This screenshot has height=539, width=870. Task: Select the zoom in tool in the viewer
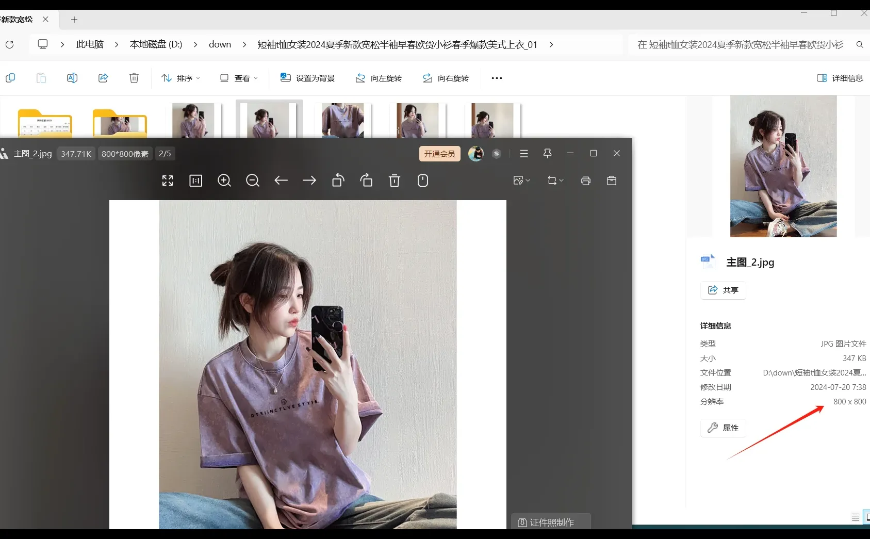(224, 181)
